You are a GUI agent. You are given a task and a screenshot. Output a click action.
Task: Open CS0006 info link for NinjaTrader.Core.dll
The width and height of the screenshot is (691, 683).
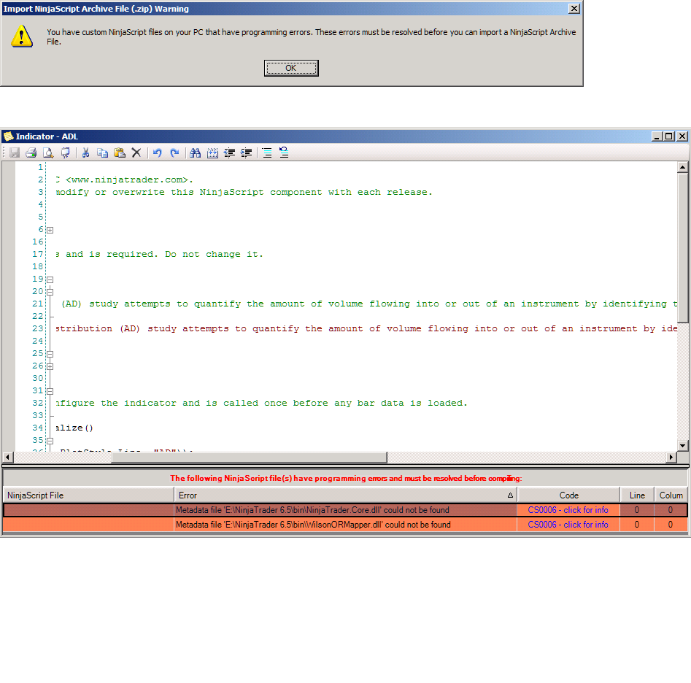(x=568, y=510)
